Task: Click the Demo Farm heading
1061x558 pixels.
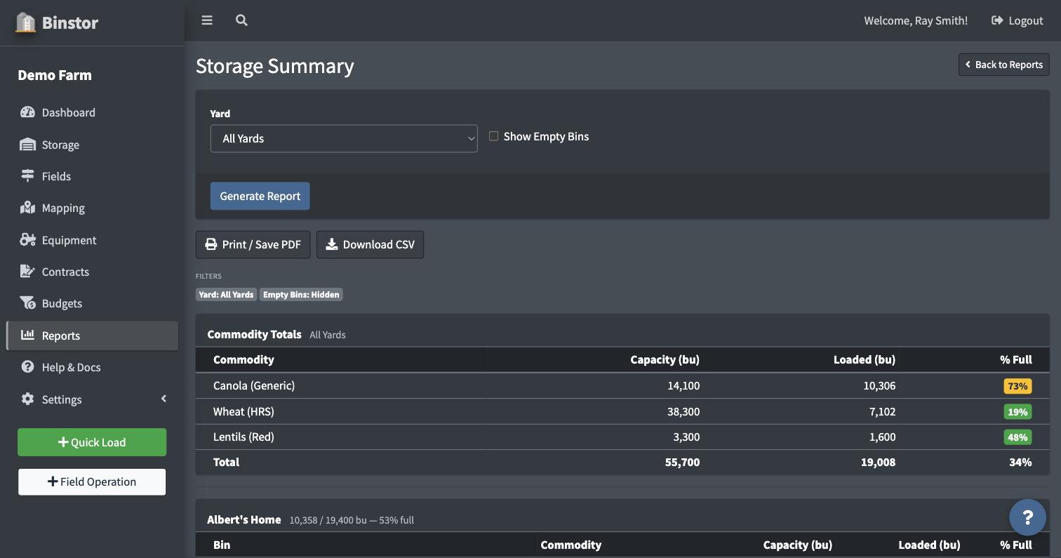Action: tap(55, 75)
